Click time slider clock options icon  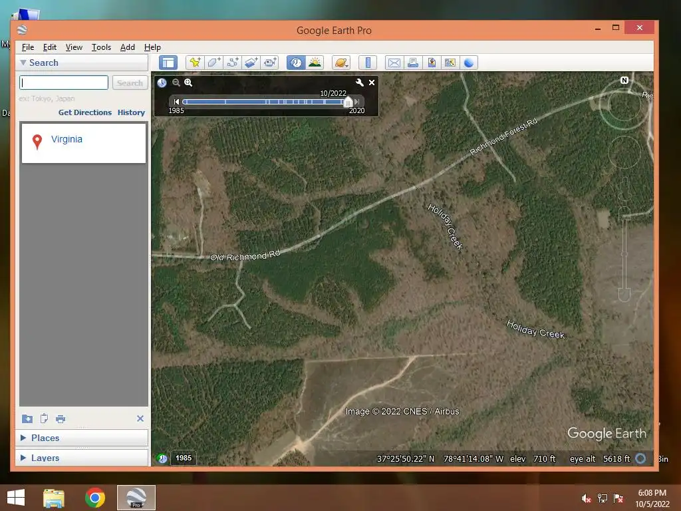coord(162,83)
